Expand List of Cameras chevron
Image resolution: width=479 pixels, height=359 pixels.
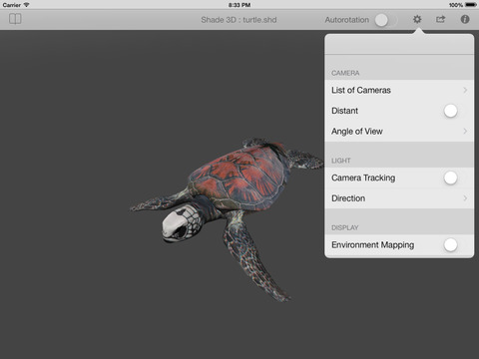coord(465,90)
